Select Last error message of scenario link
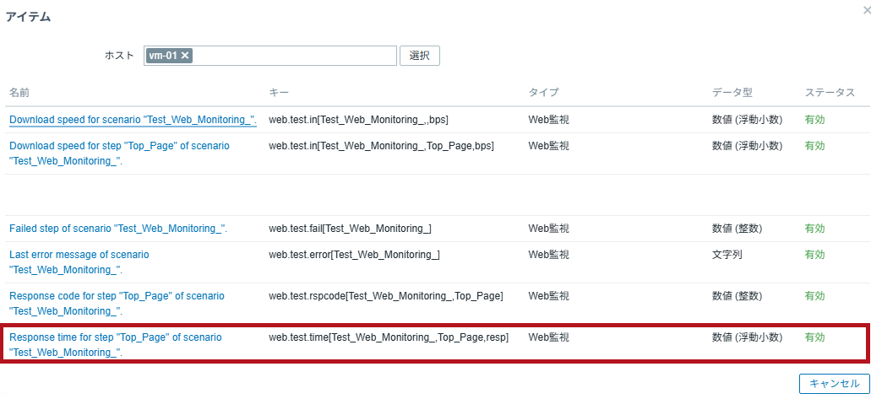The width and height of the screenshot is (871, 399). tap(79, 262)
